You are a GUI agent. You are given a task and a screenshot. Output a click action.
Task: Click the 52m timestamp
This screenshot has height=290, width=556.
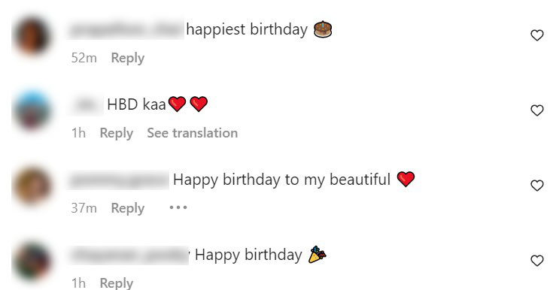(84, 58)
